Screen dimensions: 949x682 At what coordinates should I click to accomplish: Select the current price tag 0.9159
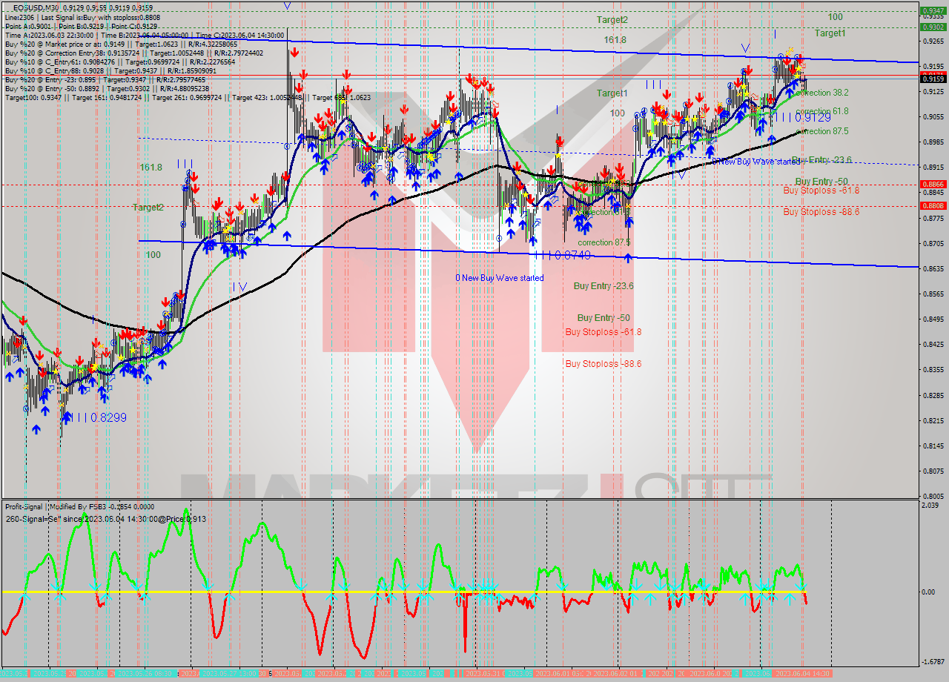pos(933,79)
